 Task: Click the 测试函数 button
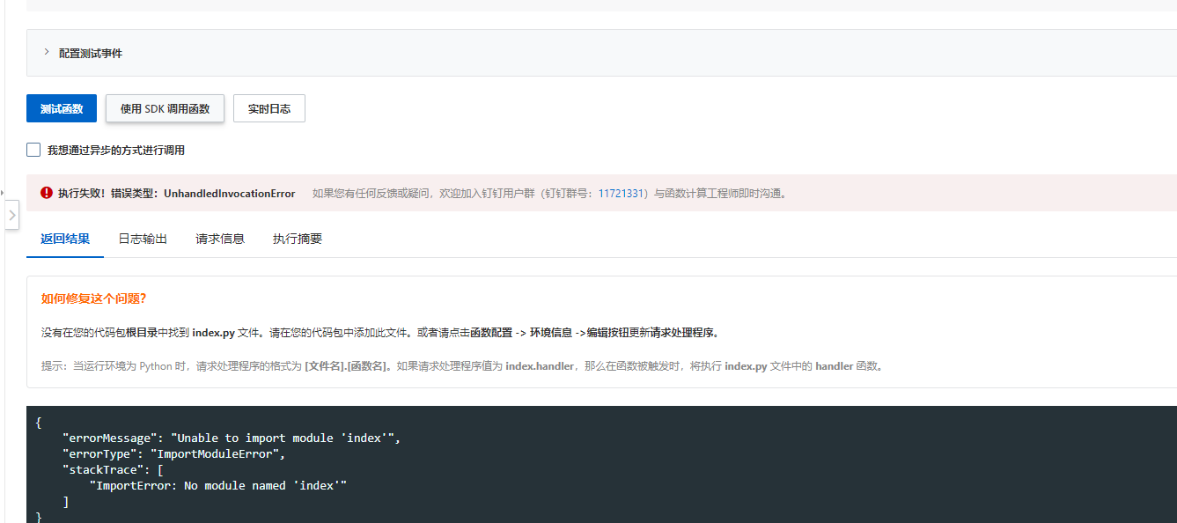[x=62, y=108]
